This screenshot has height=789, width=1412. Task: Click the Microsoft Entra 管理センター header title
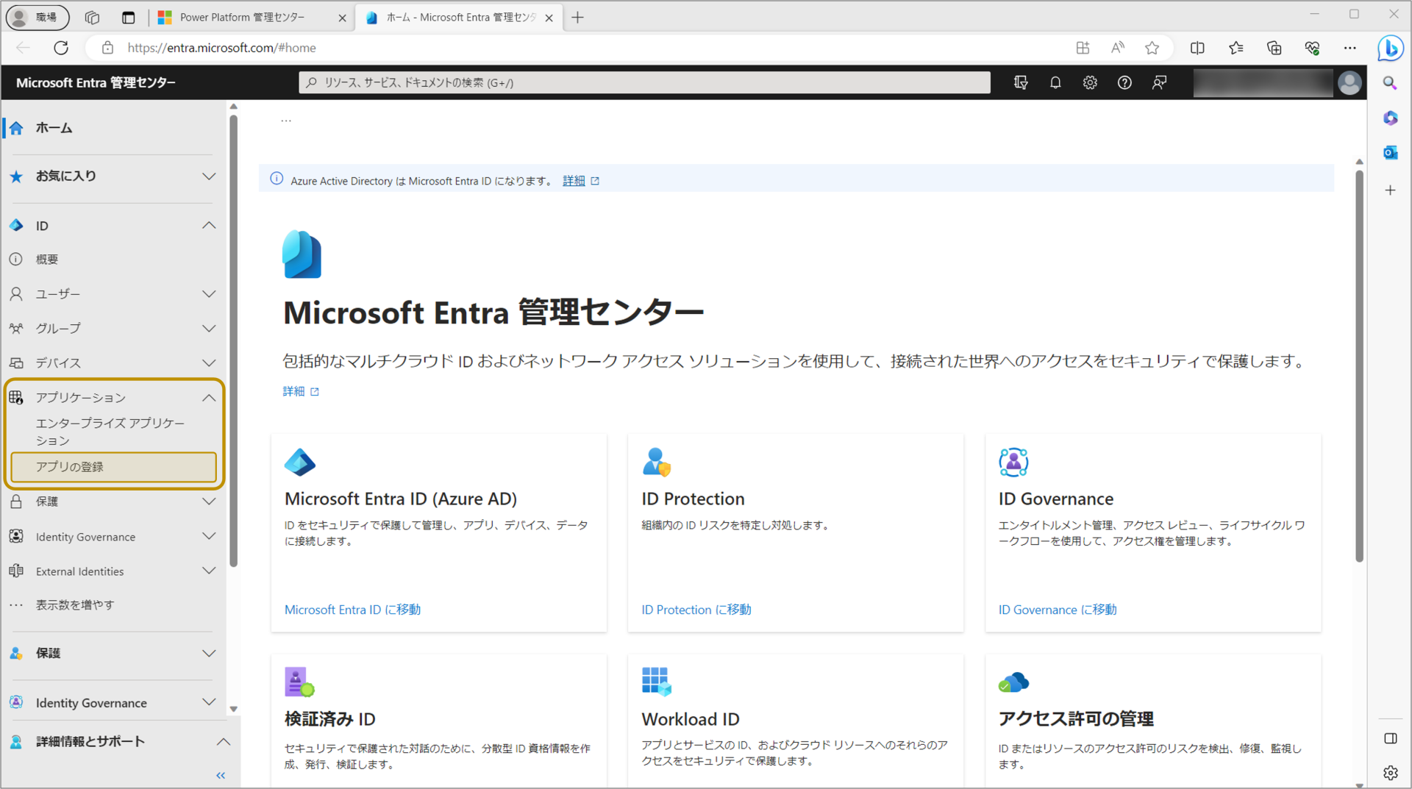tap(96, 83)
